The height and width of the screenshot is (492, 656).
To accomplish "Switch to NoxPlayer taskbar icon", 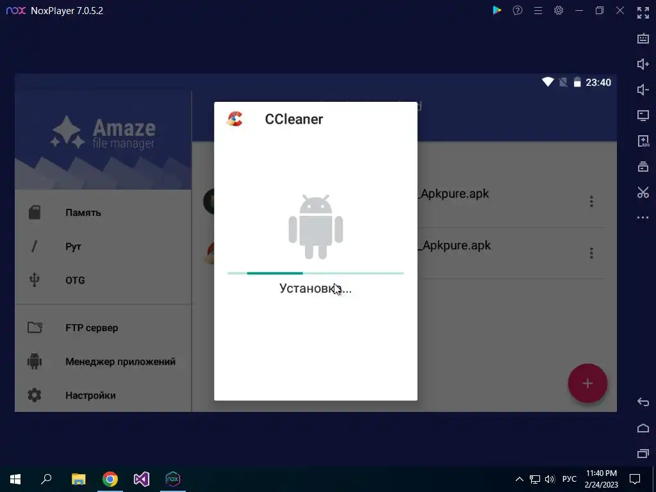I will tap(173, 479).
